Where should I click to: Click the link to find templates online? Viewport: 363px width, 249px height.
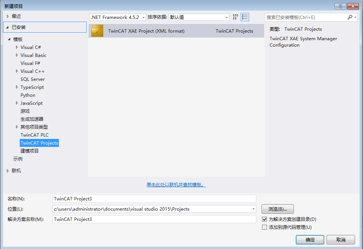tap(176, 185)
